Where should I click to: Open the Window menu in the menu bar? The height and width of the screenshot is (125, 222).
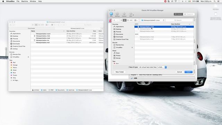[33, 1]
